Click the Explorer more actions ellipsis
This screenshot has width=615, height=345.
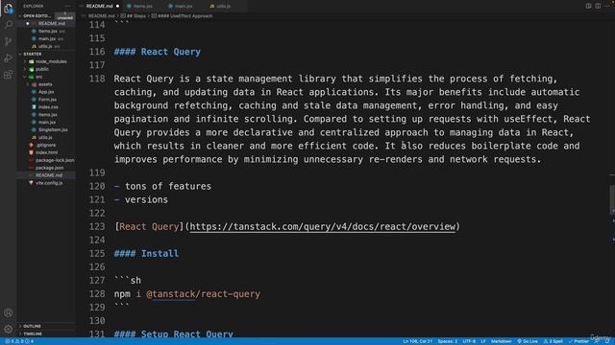click(x=67, y=7)
